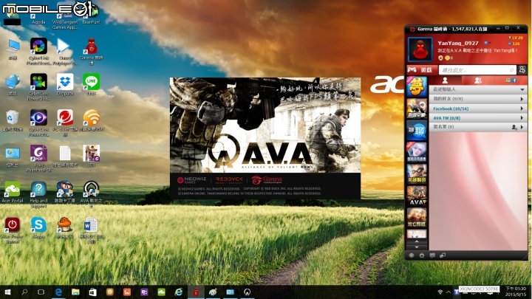
Task: Open the AVA game in Garena sidebar
Action: (x=417, y=196)
